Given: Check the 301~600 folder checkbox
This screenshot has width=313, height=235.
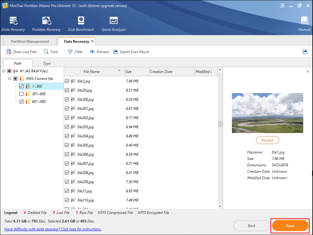Looking at the screenshot, I should click(21, 94).
